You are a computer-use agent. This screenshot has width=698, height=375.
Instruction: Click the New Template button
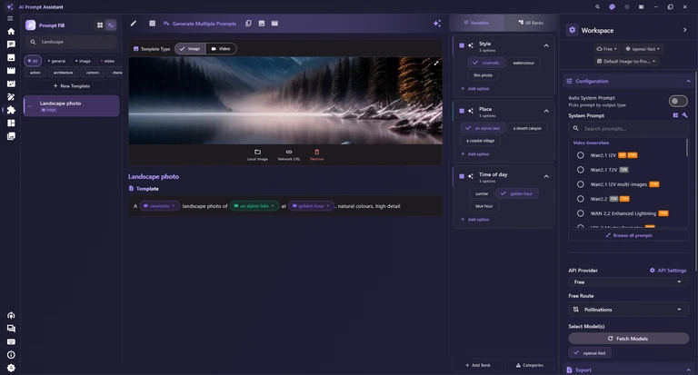(x=72, y=86)
